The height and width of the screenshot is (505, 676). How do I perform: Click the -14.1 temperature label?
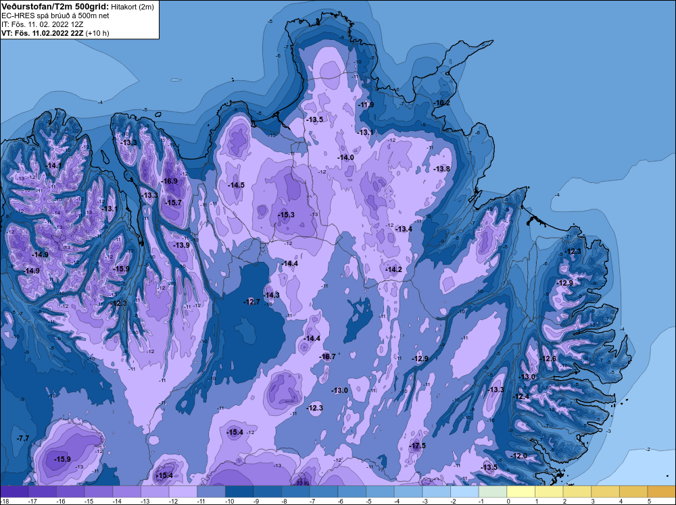click(x=54, y=165)
